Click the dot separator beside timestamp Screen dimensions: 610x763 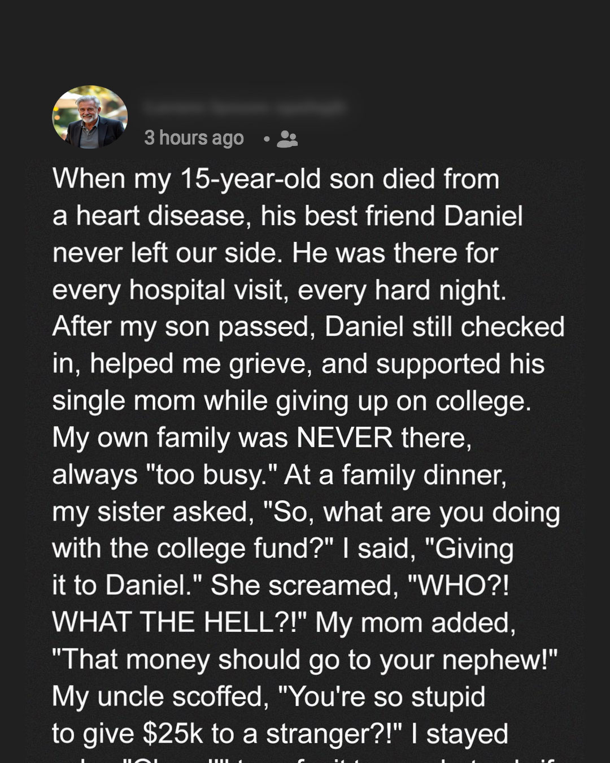pos(266,138)
